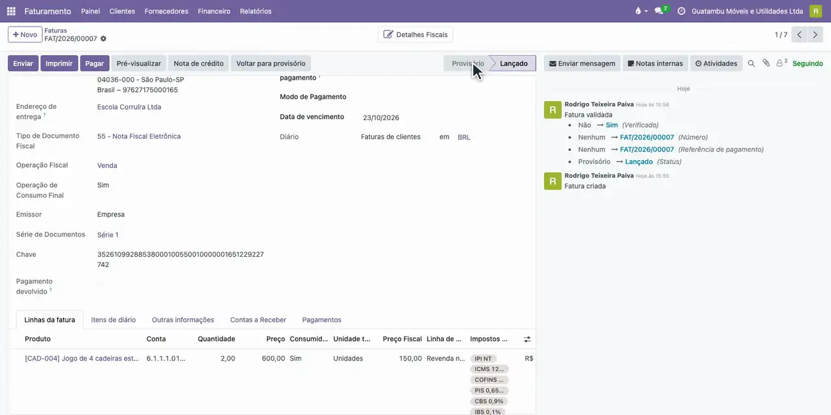This screenshot has width=831, height=415.
Task: Click the Preço column header
Action: [275, 339]
